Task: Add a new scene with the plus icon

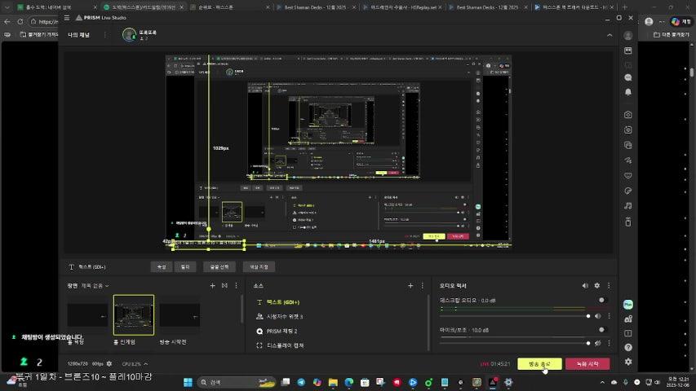Action: [x=213, y=286]
